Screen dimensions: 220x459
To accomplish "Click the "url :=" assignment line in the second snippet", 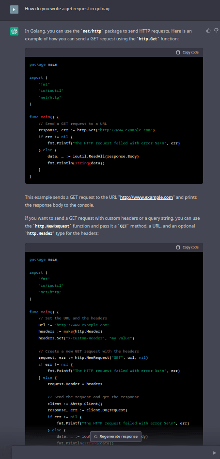I will tap(74, 325).
